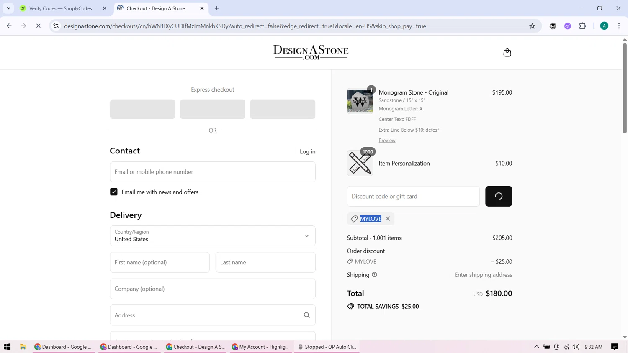Go forward in browser history
Image resolution: width=628 pixels, height=353 pixels.
point(24,26)
